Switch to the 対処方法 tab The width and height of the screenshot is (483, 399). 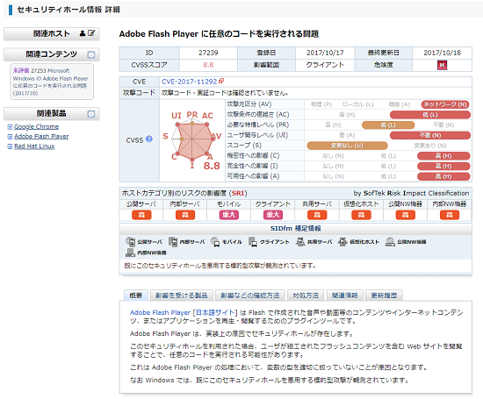(306, 296)
